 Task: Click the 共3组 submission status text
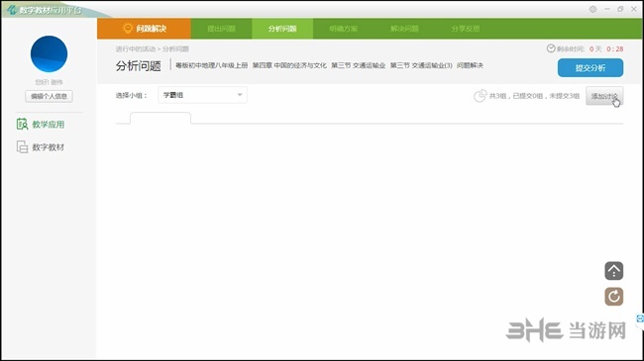(534, 96)
